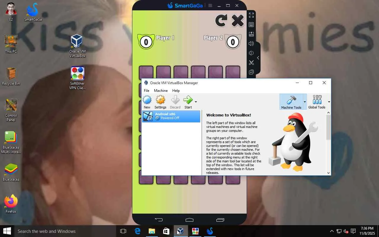The height and width of the screenshot is (237, 379).
Task: Collapse the SmartGaGa side toolbar chevron
Action: tap(258, 58)
